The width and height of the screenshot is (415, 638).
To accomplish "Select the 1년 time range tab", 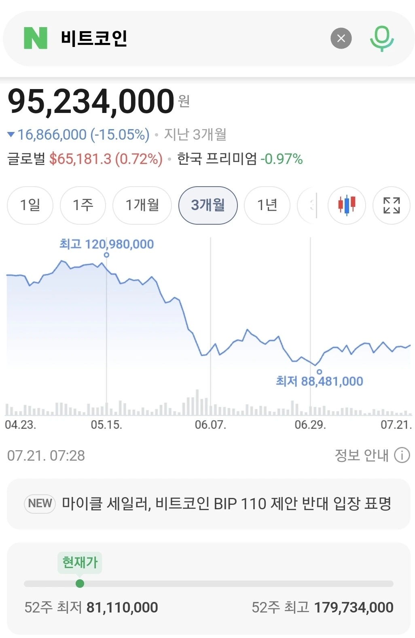I will coord(267,205).
